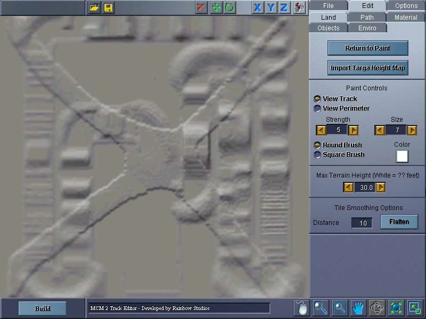Decrease brush Strength with left arrow
This screenshot has height=319, width=426.
tap(321, 130)
